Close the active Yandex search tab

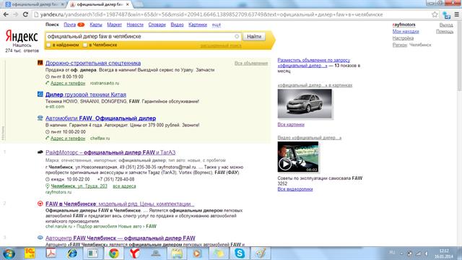tap(128, 4)
